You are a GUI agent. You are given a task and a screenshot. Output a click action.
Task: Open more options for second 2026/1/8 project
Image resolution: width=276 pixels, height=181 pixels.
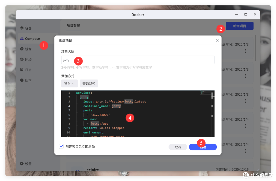[245, 76]
